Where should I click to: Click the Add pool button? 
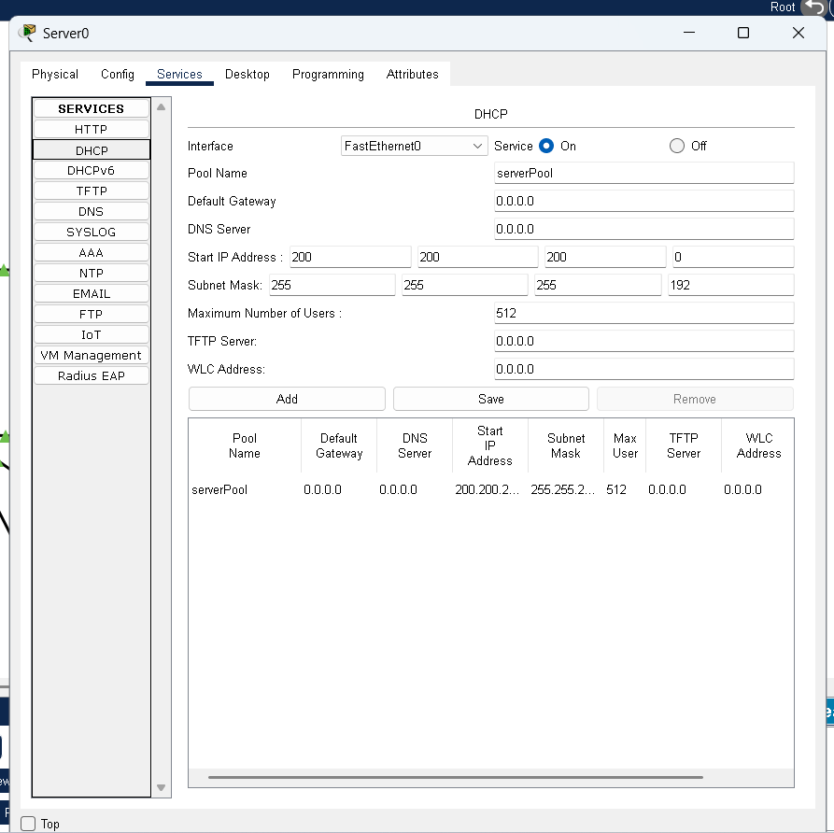point(287,399)
